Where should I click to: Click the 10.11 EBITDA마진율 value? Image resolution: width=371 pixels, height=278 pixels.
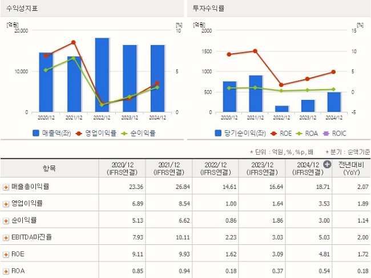[x=183, y=237]
